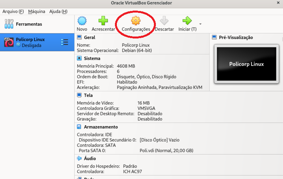The image size is (283, 179).
Task: Click the Descartar down-arrow icon
Action: (164, 20)
